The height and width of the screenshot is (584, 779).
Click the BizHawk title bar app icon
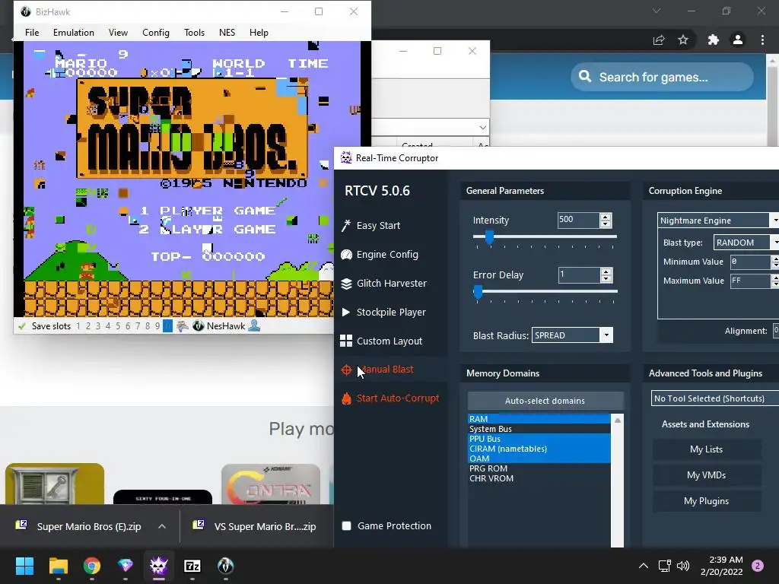25,11
